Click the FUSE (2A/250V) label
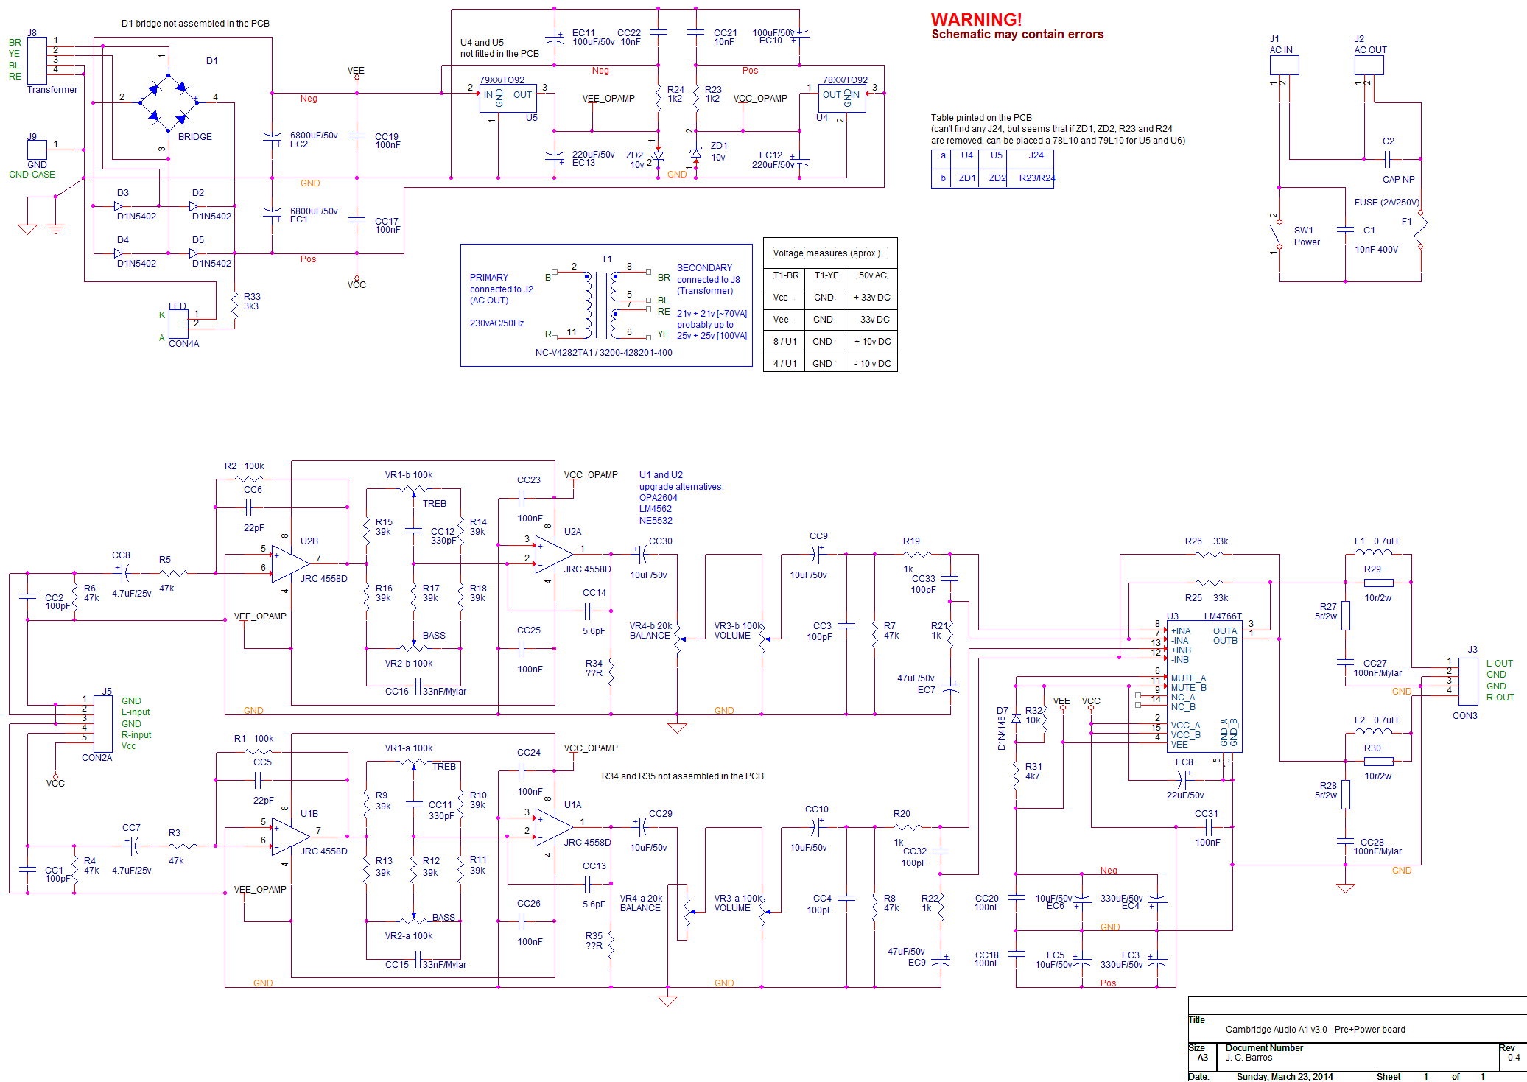The width and height of the screenshot is (1527, 1082). [x=1386, y=202]
